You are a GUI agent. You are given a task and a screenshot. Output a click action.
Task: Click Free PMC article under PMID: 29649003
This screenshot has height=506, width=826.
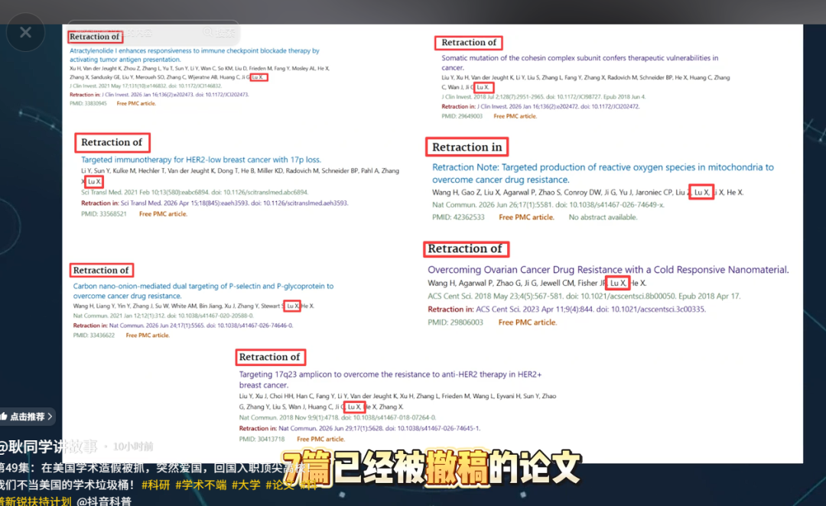[x=515, y=116]
